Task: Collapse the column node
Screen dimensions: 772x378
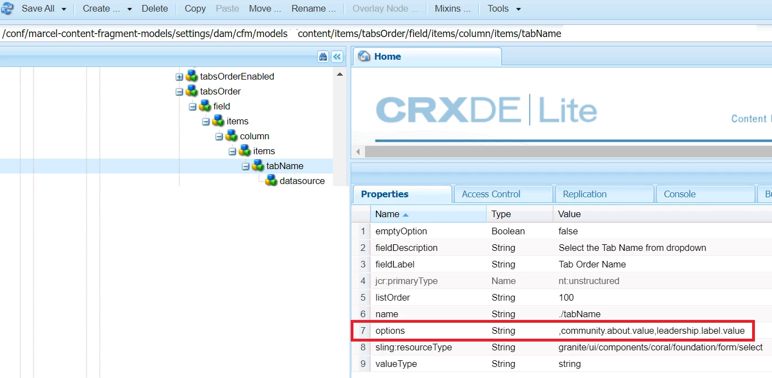Action: [x=219, y=136]
